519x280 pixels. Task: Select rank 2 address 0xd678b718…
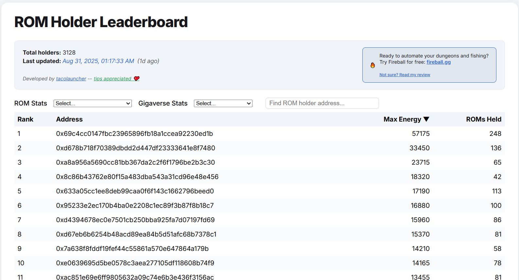coord(135,148)
